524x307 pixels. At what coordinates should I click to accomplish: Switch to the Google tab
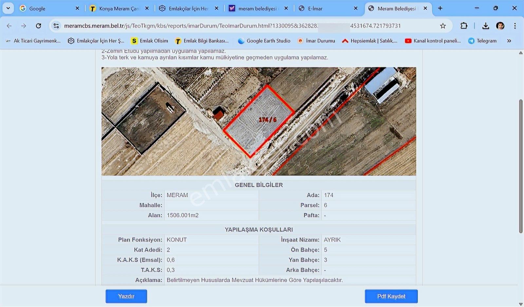tap(49, 8)
